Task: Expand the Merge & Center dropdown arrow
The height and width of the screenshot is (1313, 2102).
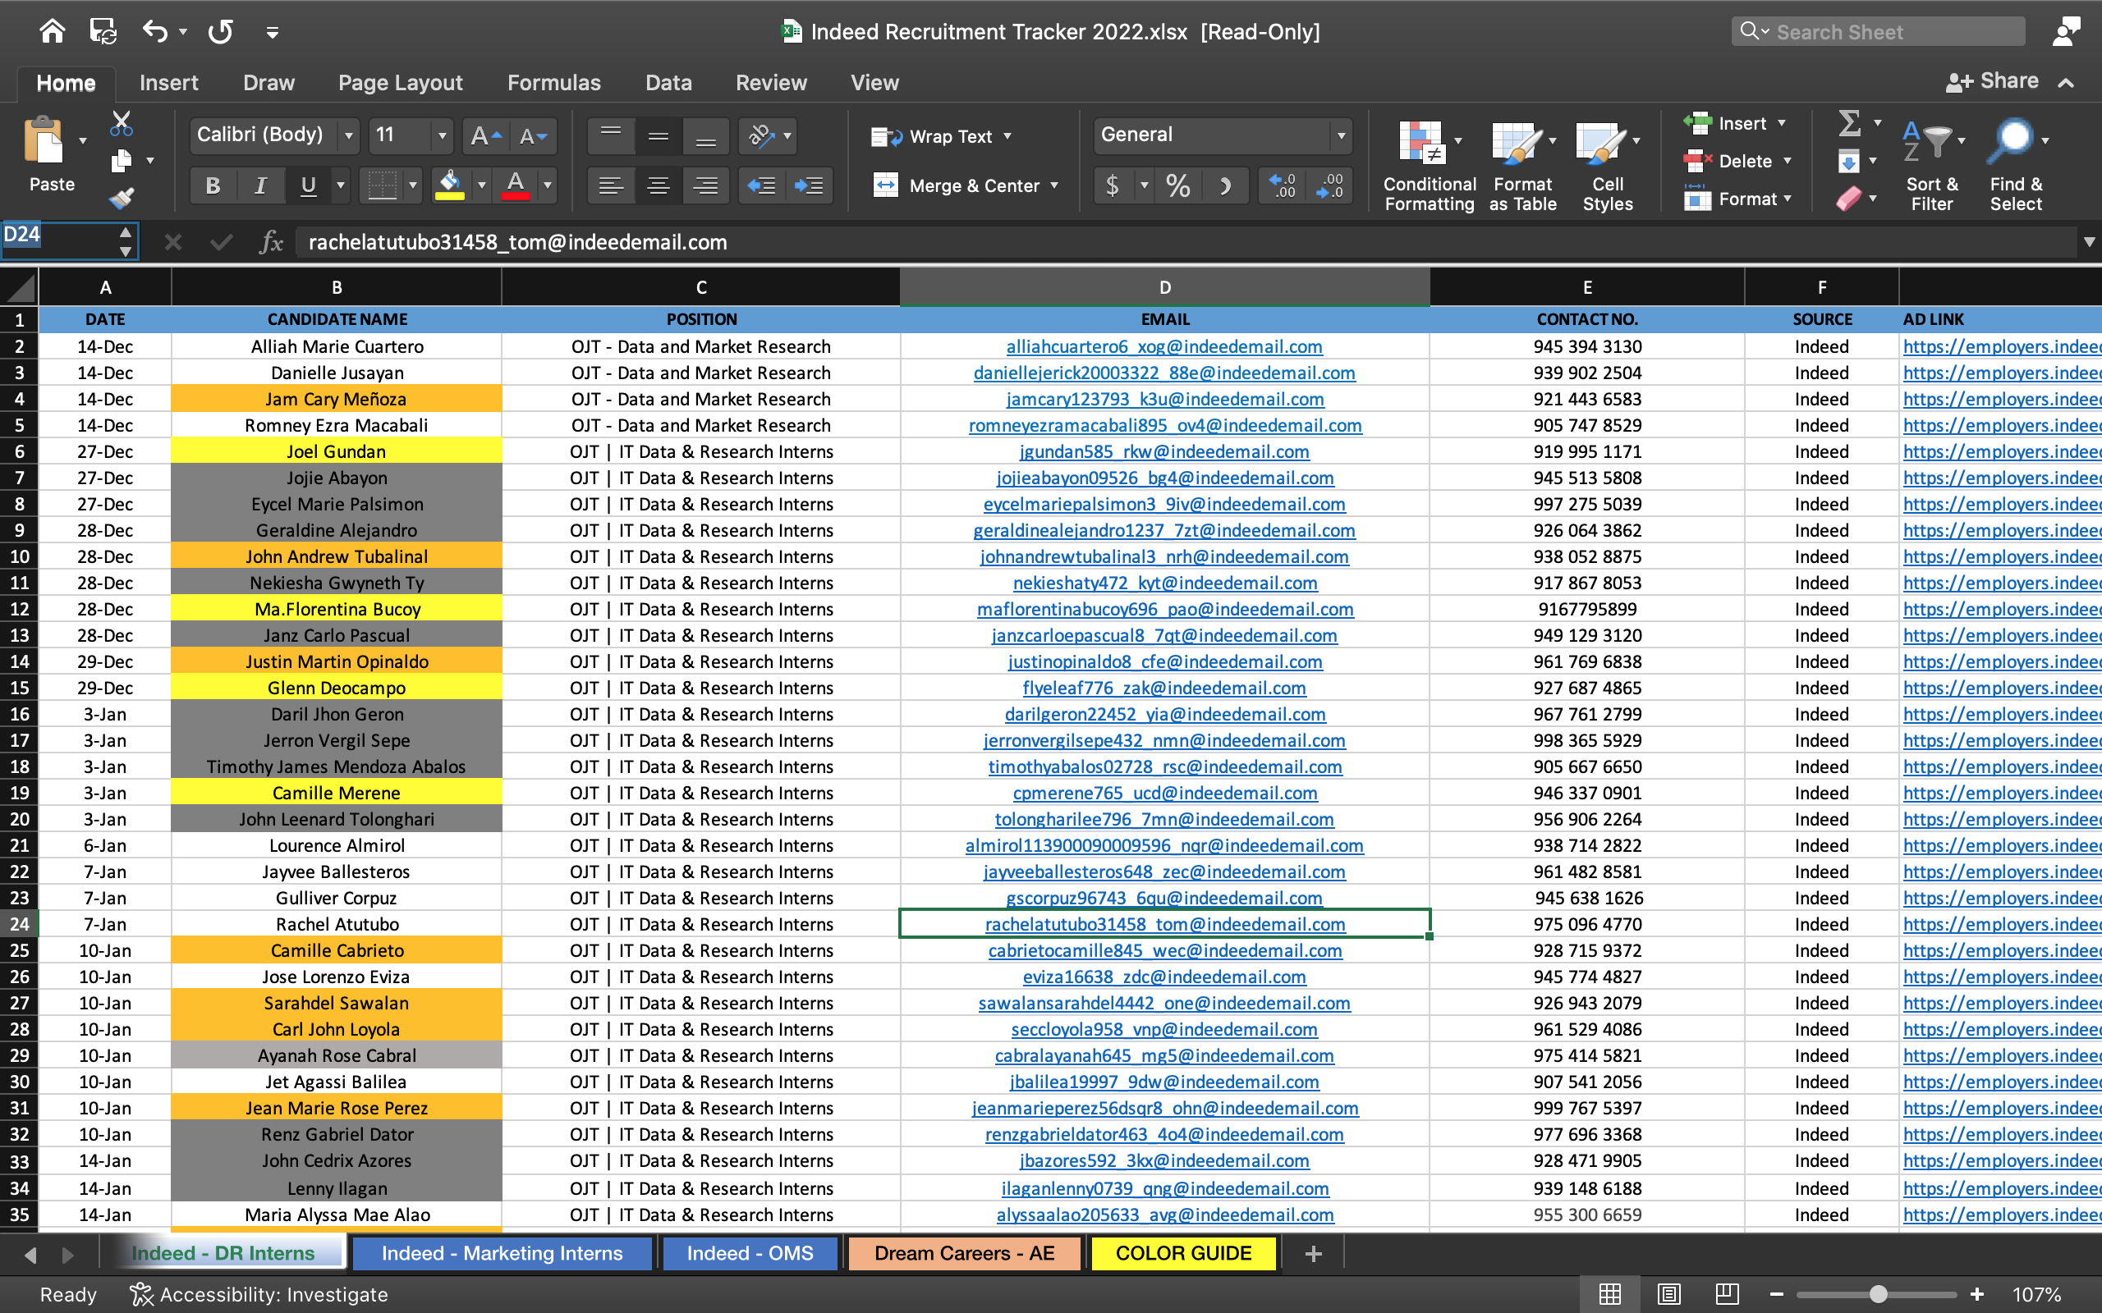Action: [1054, 185]
